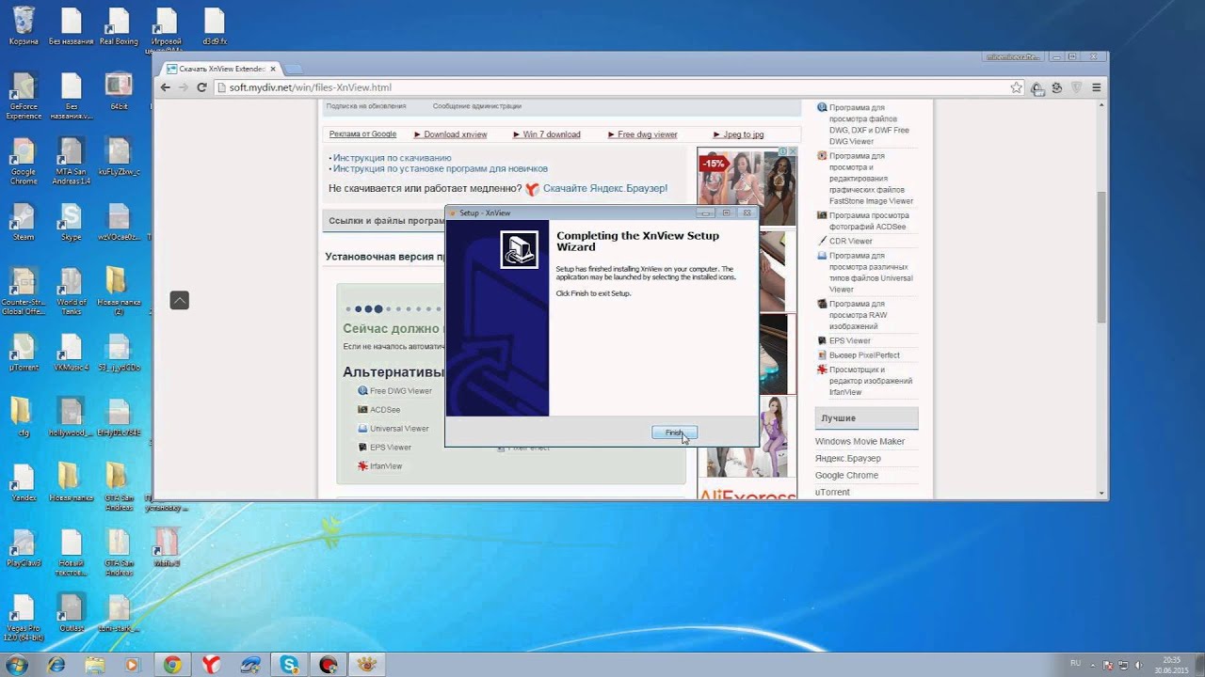Select the Vegas Pro 12.0 desktop shortcut
This screenshot has height=677, width=1205.
pos(23,618)
